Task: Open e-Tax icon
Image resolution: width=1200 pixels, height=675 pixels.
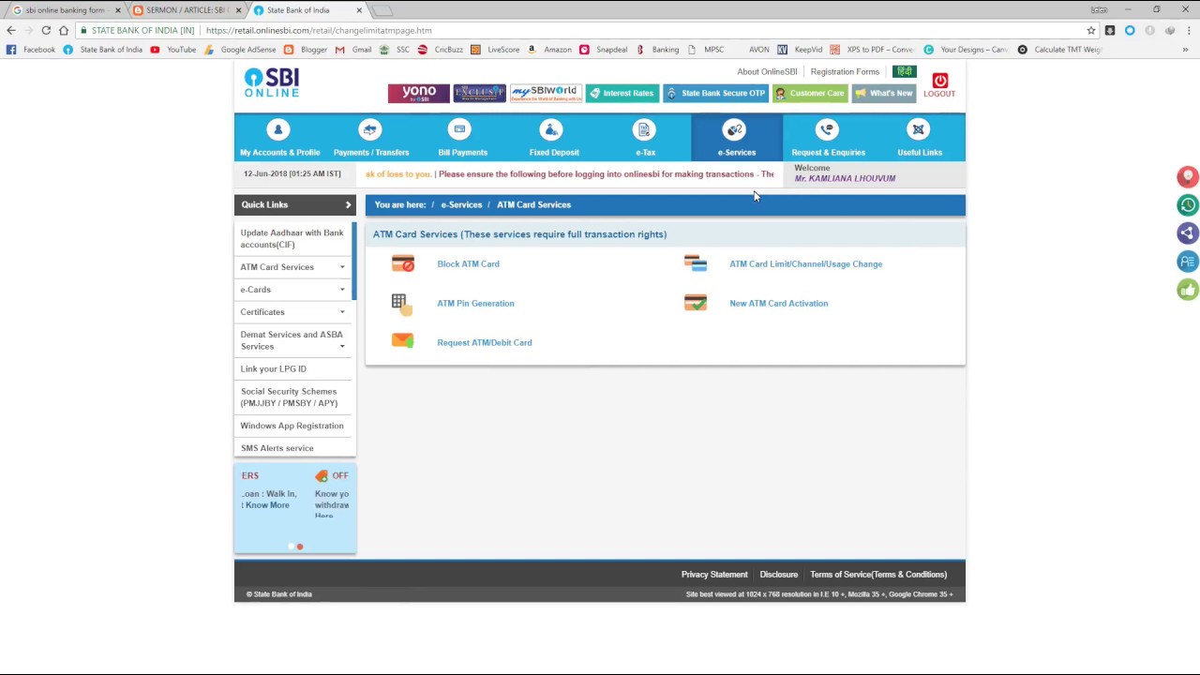Action: [x=643, y=129]
